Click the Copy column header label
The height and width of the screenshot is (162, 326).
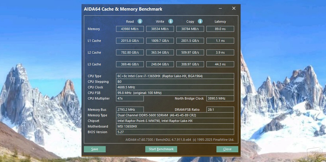pos(190,22)
